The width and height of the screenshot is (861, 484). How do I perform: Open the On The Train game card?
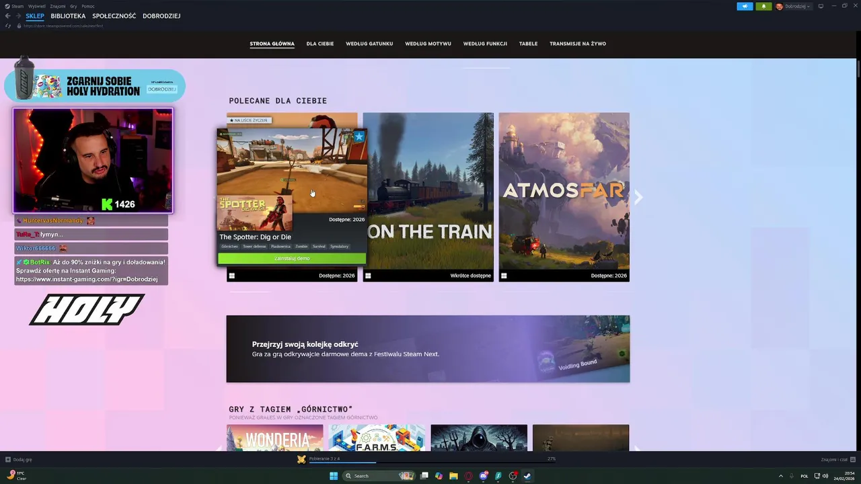point(428,197)
